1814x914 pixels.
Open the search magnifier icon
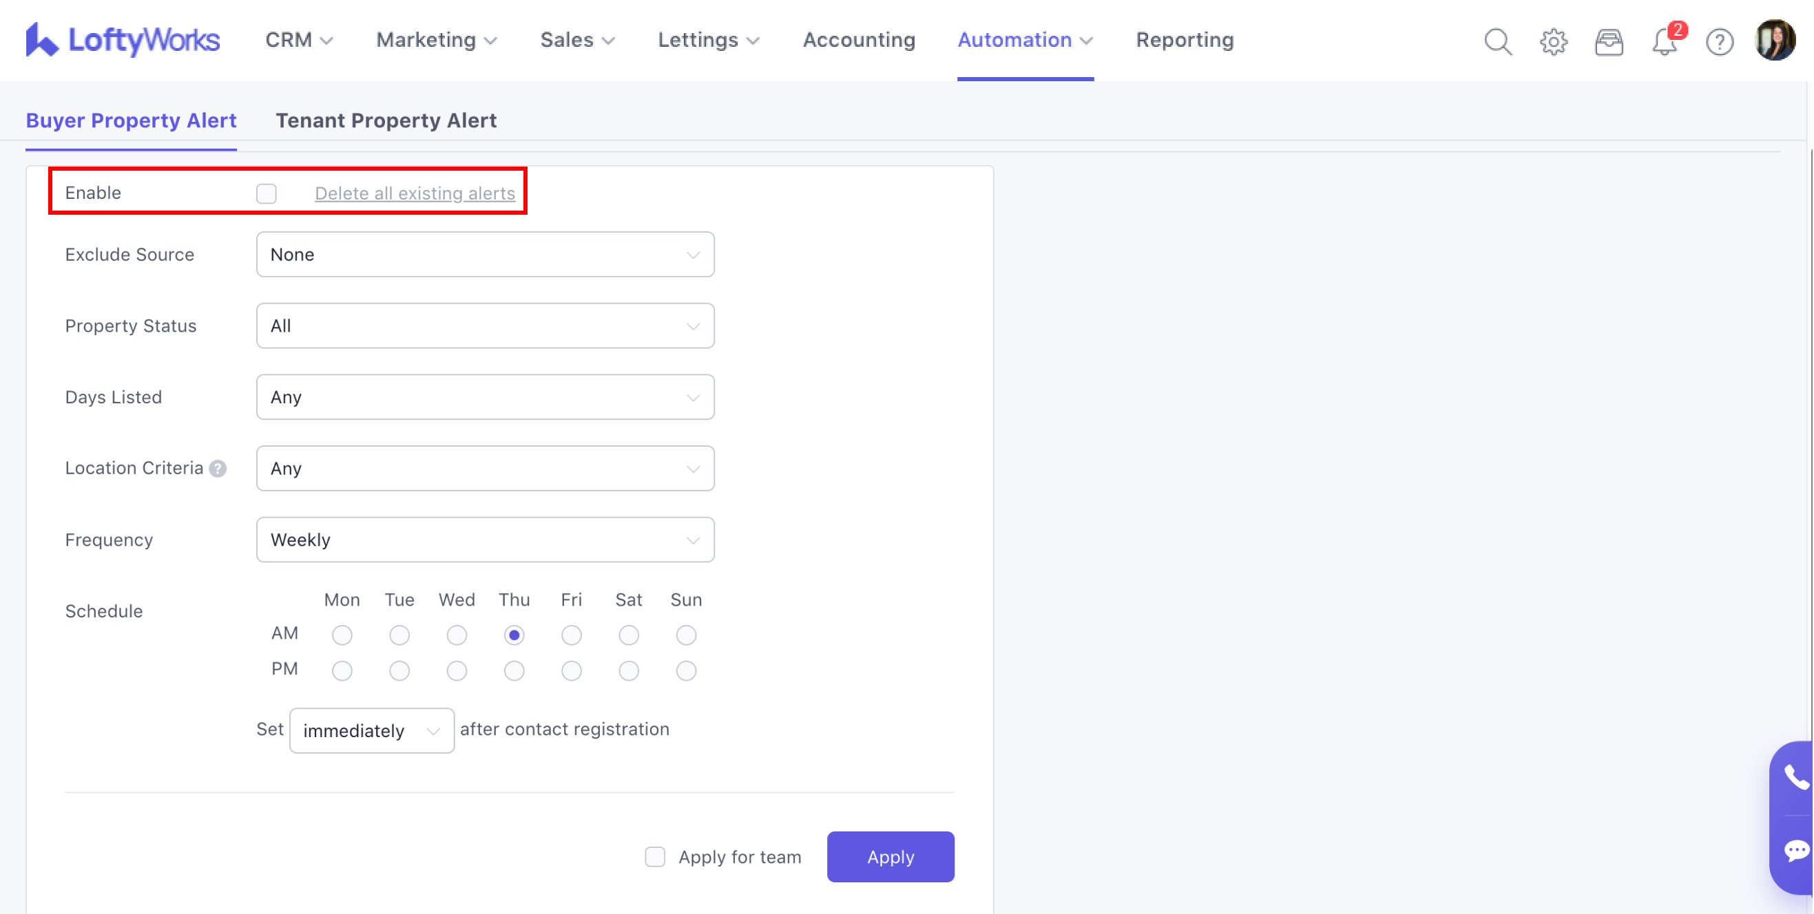pyautogui.click(x=1497, y=41)
